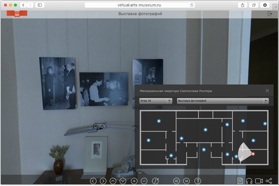Pan the view right with the arrow button

pyautogui.click(x=103, y=181)
